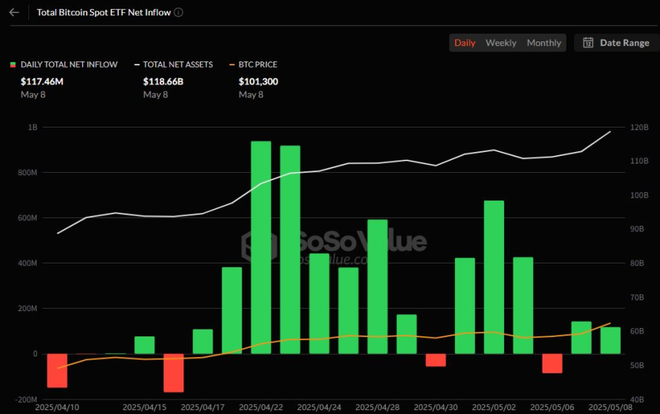
Task: Open the Date Range picker
Action: click(615, 43)
